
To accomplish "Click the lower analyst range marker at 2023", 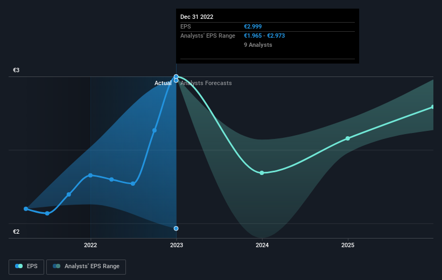I will pos(176,228).
